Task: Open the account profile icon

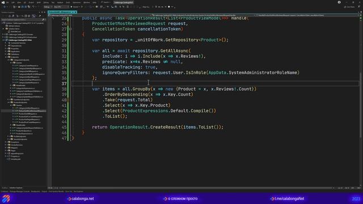Action: (x=339, y=2)
